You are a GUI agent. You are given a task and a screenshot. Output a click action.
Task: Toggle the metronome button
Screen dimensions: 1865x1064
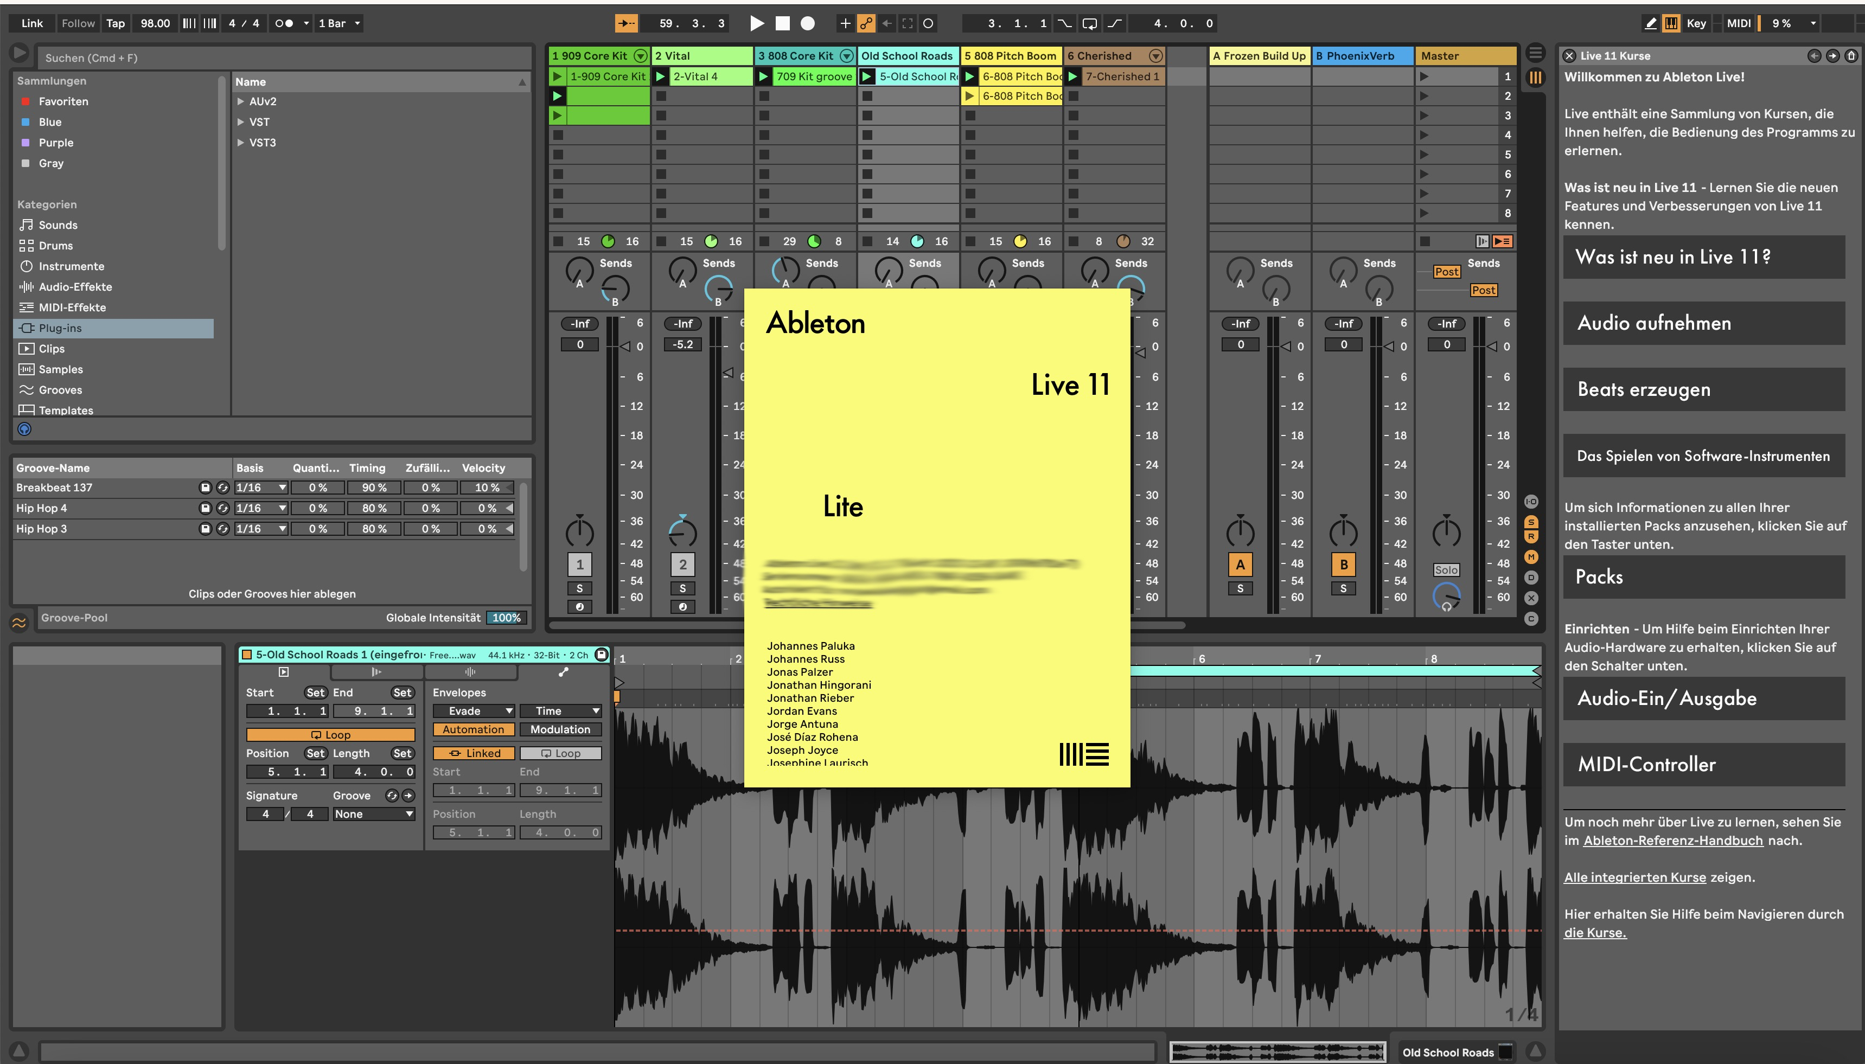tap(284, 23)
